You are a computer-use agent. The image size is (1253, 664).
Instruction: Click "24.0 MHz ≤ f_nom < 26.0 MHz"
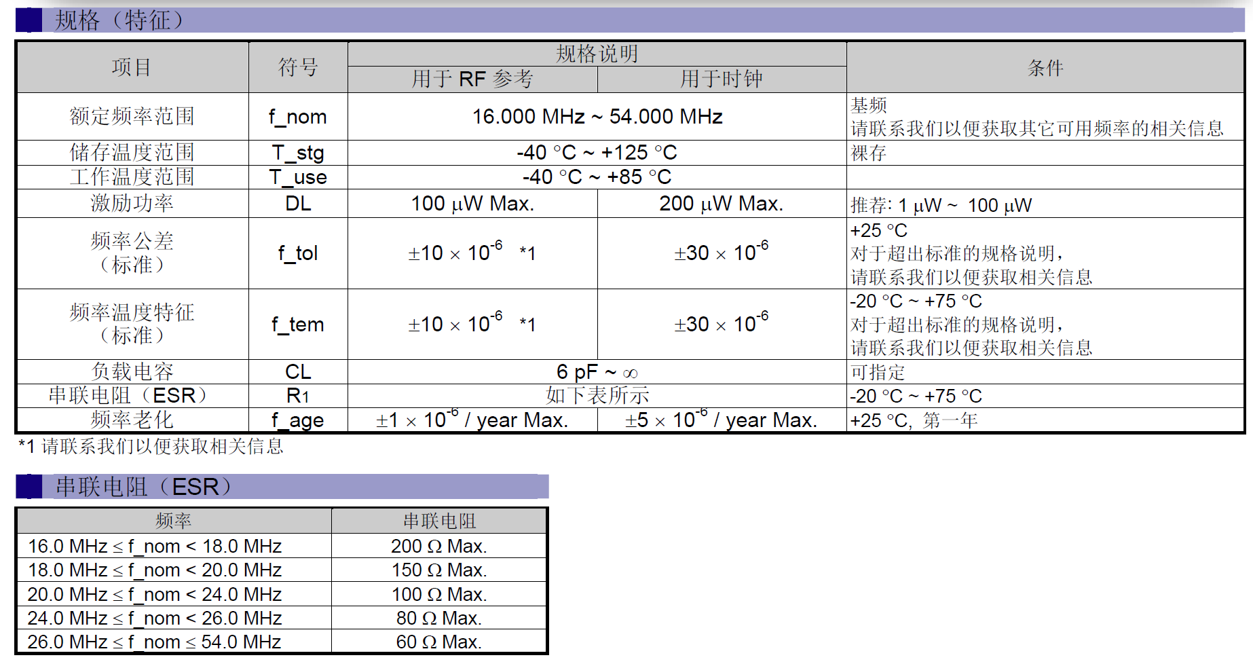[155, 618]
